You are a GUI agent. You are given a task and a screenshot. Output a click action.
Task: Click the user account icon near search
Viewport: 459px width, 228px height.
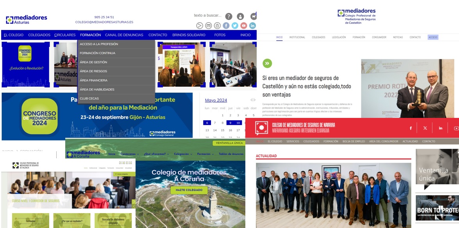click(x=240, y=16)
